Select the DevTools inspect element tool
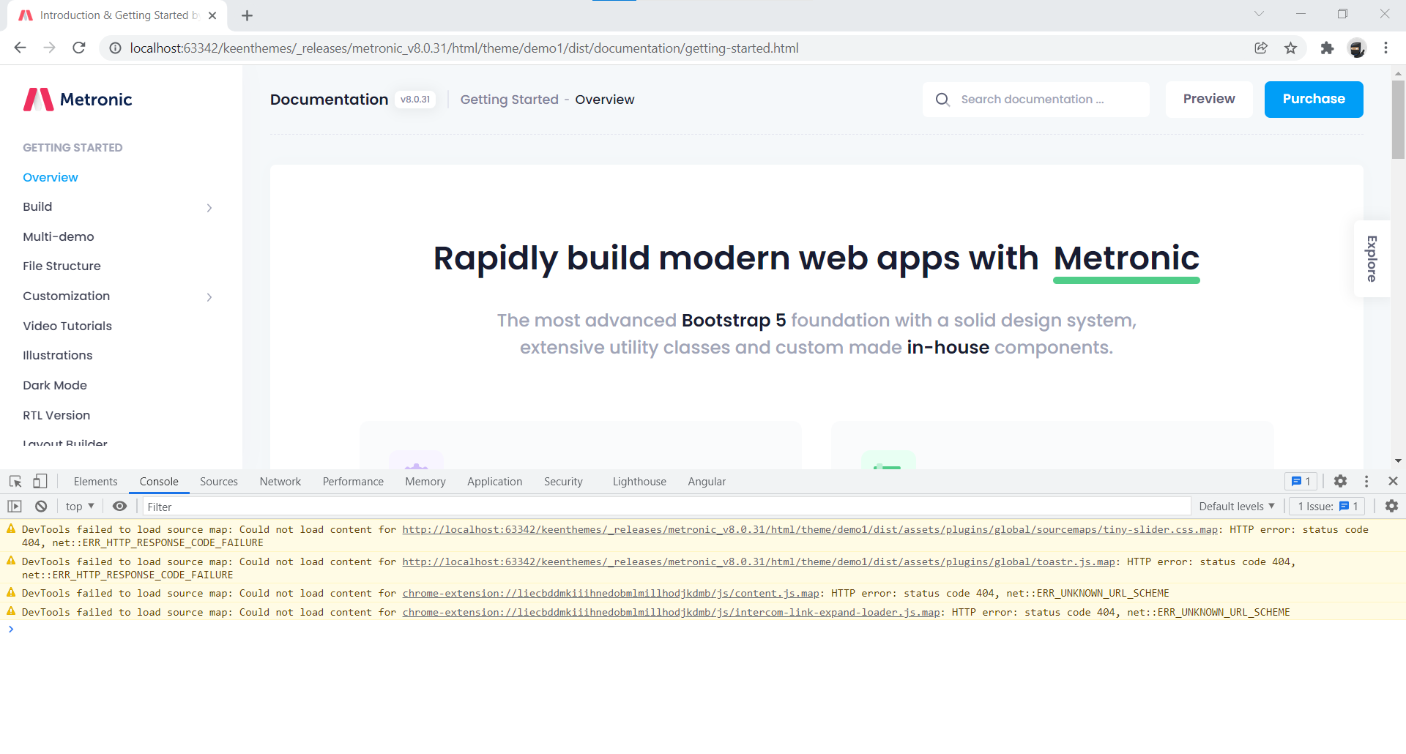The image size is (1406, 754). coord(15,481)
